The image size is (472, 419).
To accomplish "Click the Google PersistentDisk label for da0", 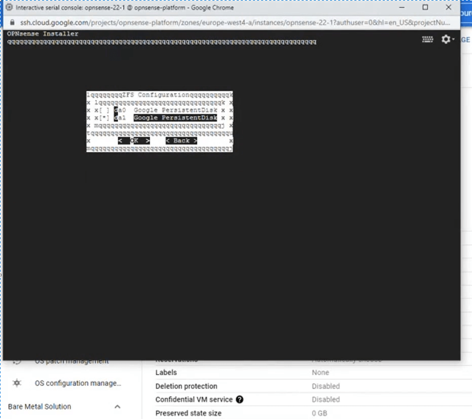I will click(x=175, y=110).
